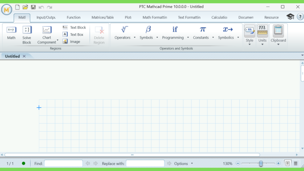Click the vertical scrollbar thumb
The height and width of the screenshot is (171, 304).
tap(303, 74)
